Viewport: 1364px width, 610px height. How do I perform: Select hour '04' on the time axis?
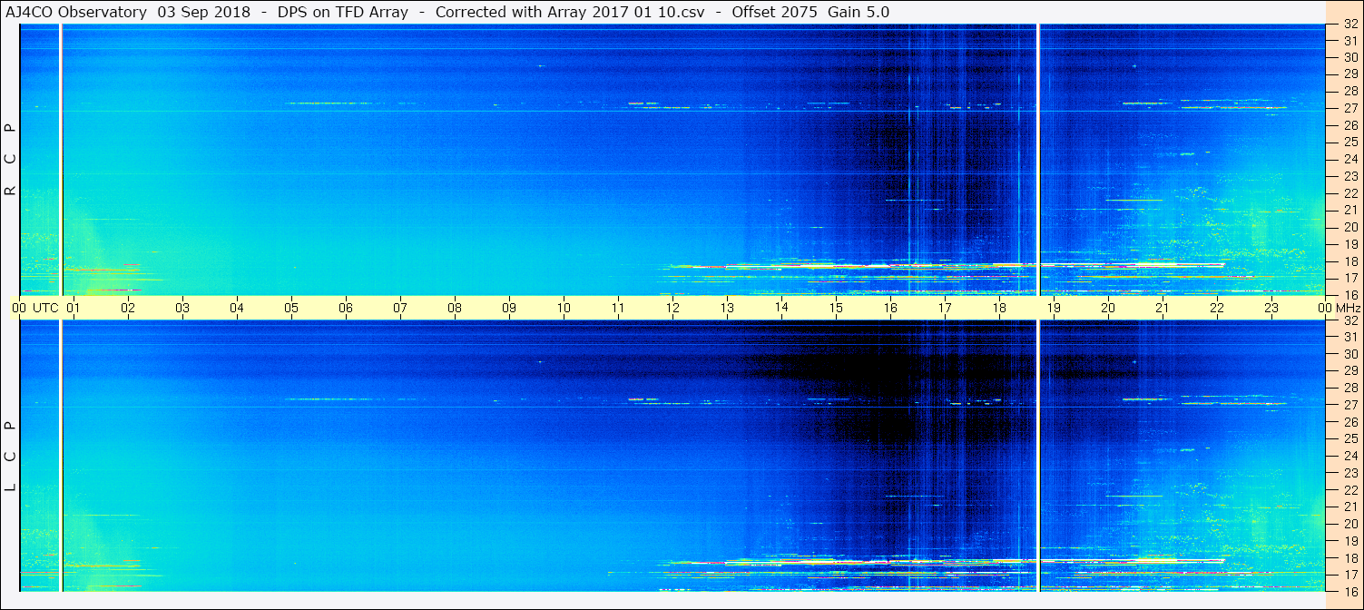(x=237, y=308)
